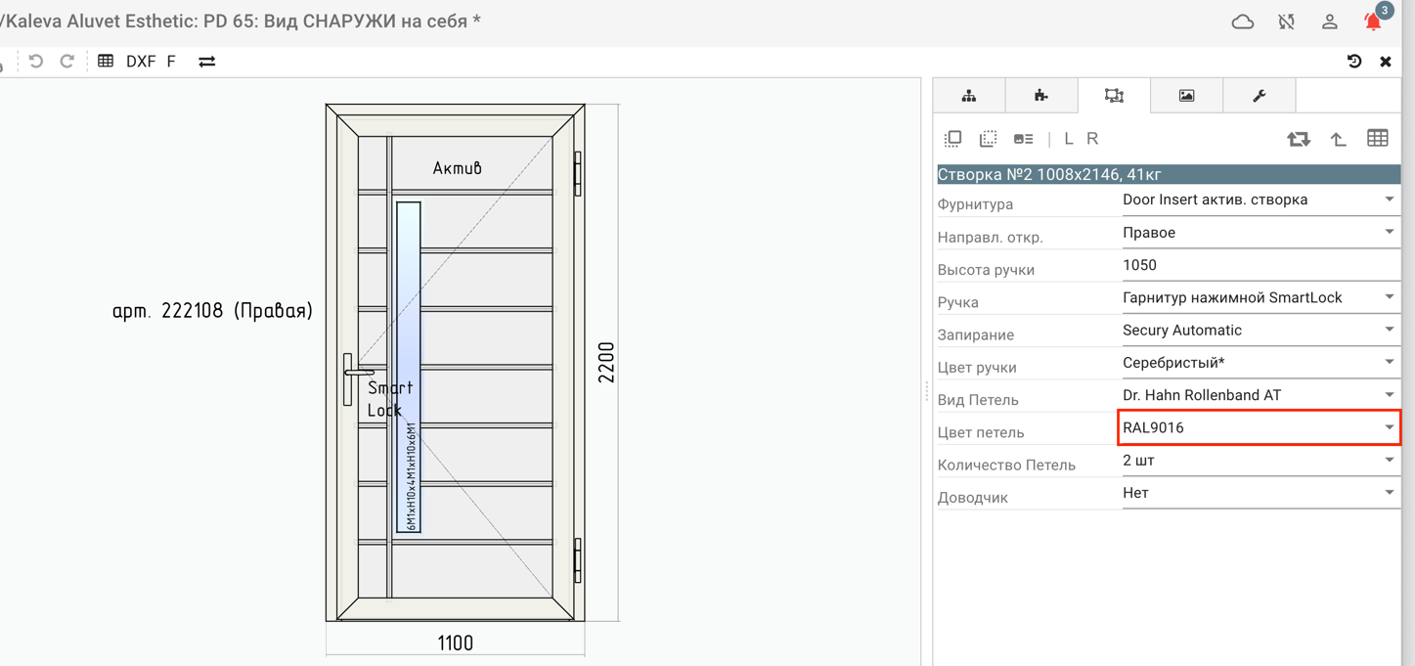Switch to the structure tree tab

(x=969, y=96)
